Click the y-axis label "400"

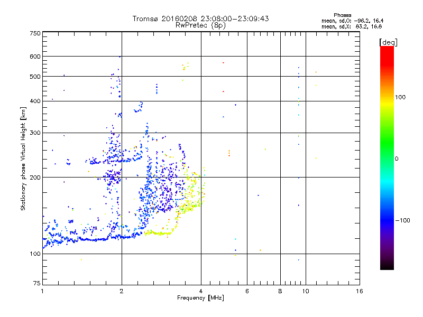pos(35,101)
